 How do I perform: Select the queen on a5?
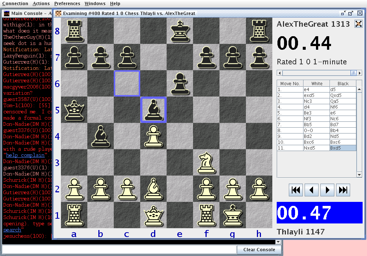pos(74,110)
